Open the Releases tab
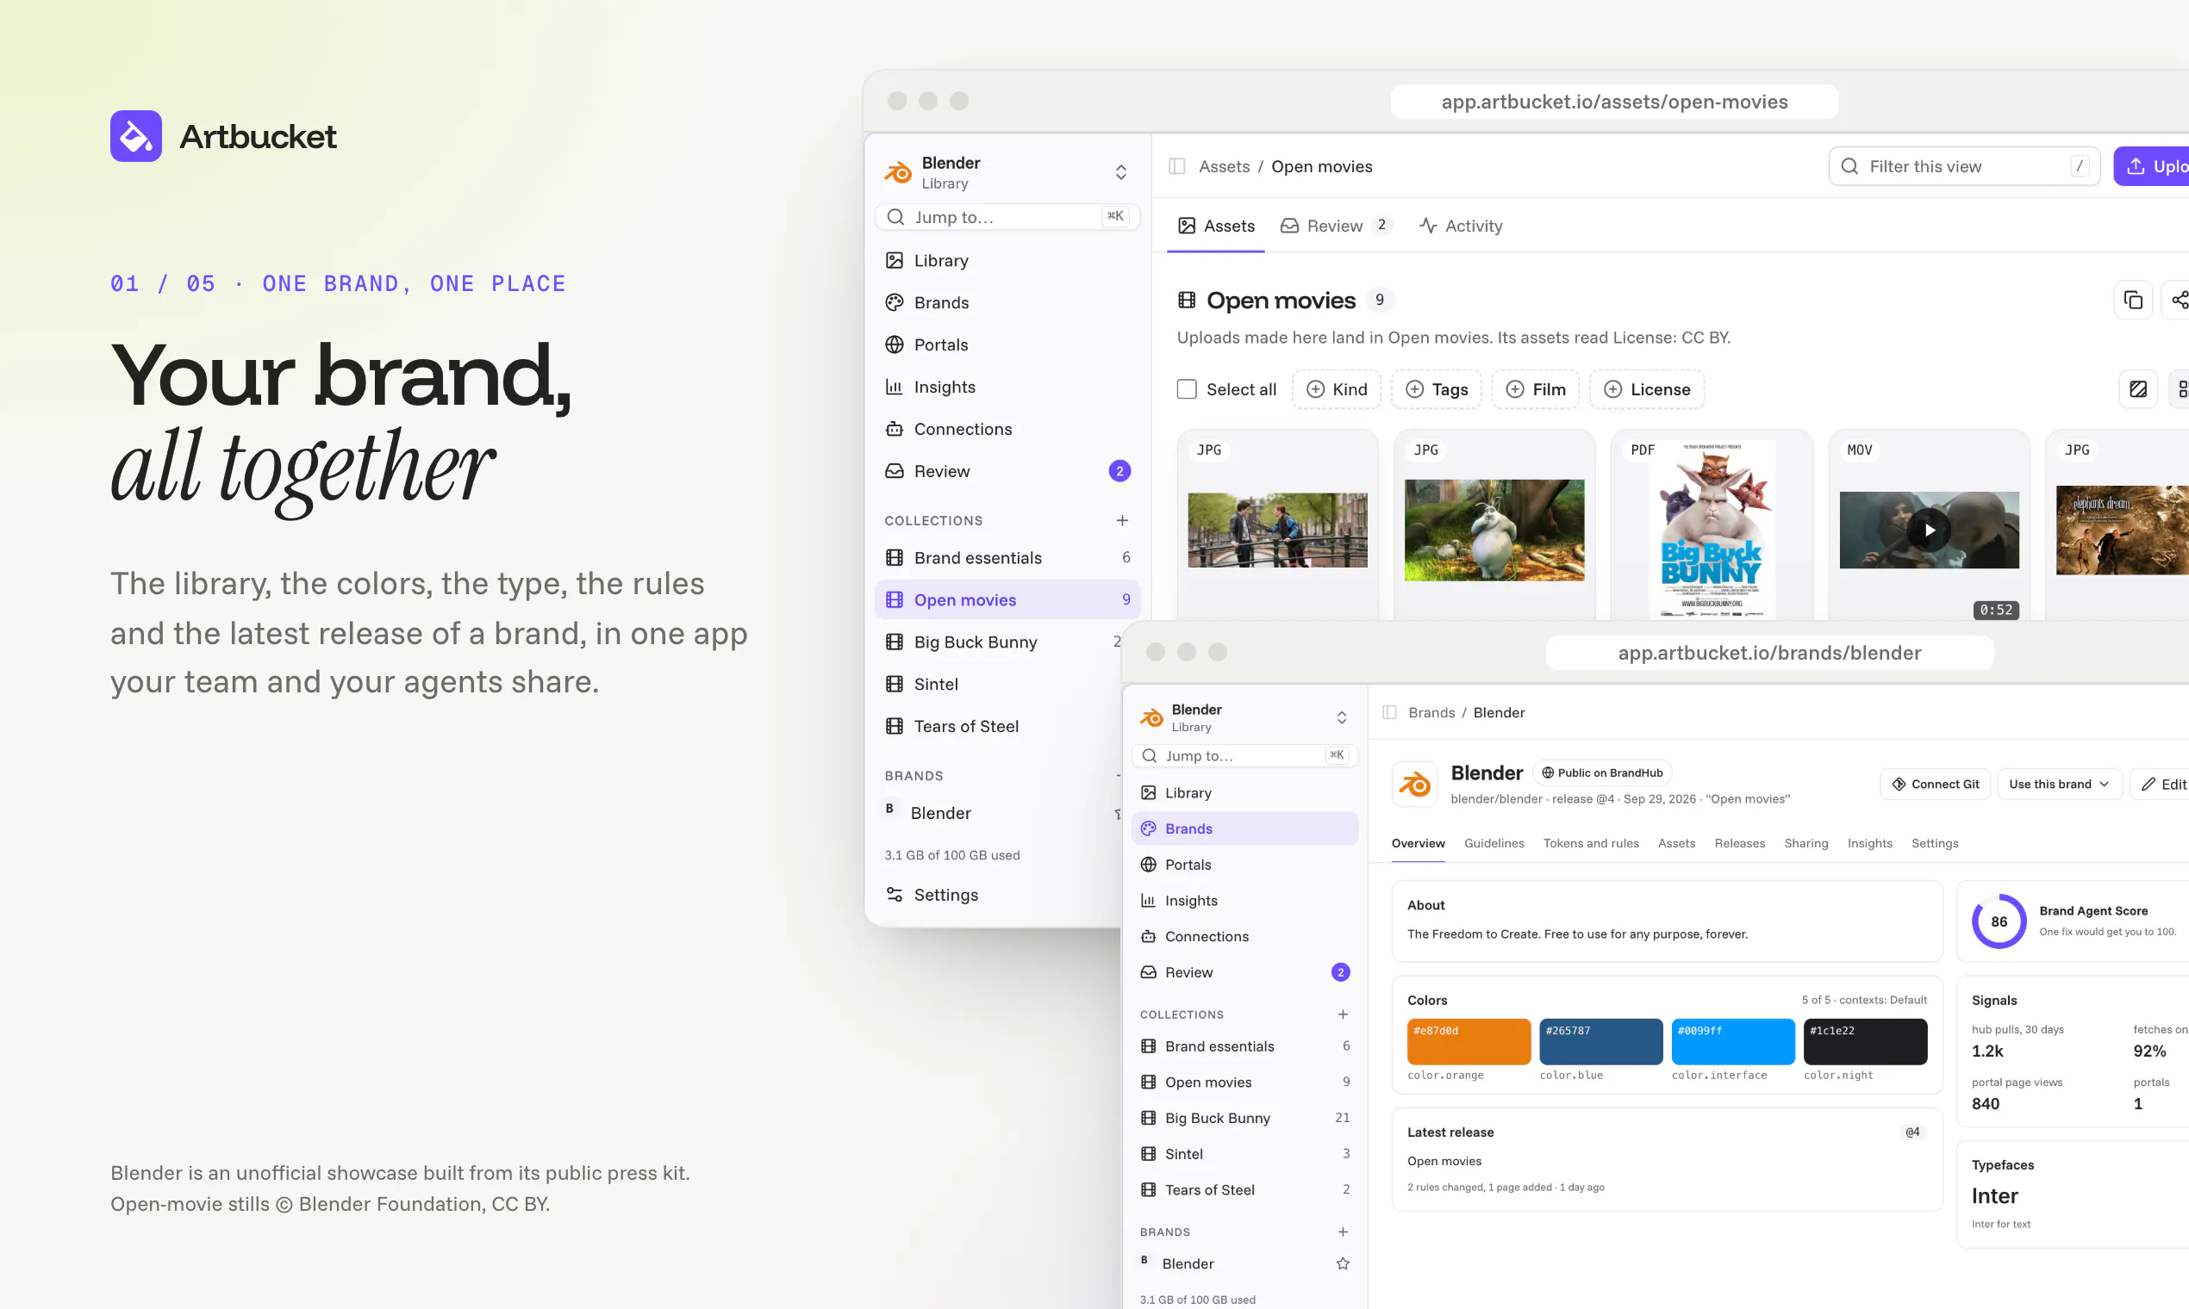2189x1309 pixels. tap(1739, 843)
